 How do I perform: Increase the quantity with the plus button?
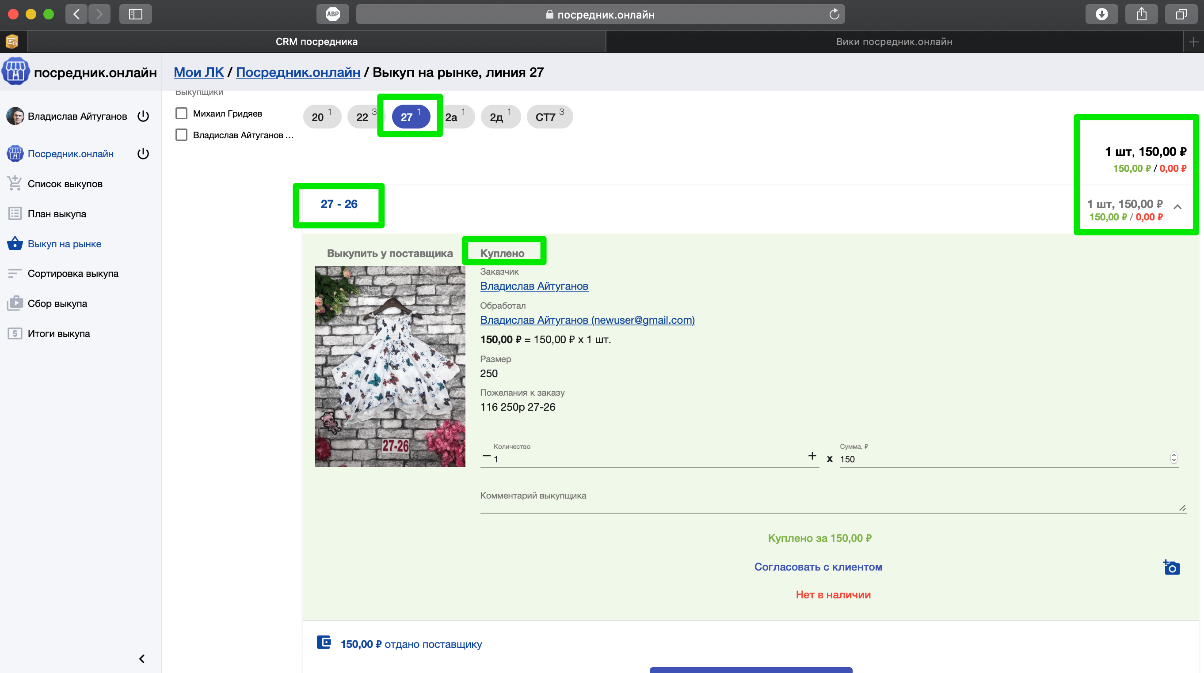tap(812, 456)
